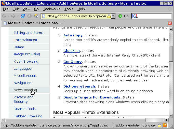Browse the Search Tools category
The height and width of the screenshot is (129, 174).
[x=25, y=109]
